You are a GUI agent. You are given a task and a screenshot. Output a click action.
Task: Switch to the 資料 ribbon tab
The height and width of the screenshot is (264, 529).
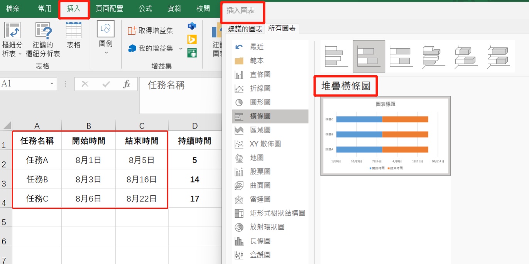coord(174,8)
